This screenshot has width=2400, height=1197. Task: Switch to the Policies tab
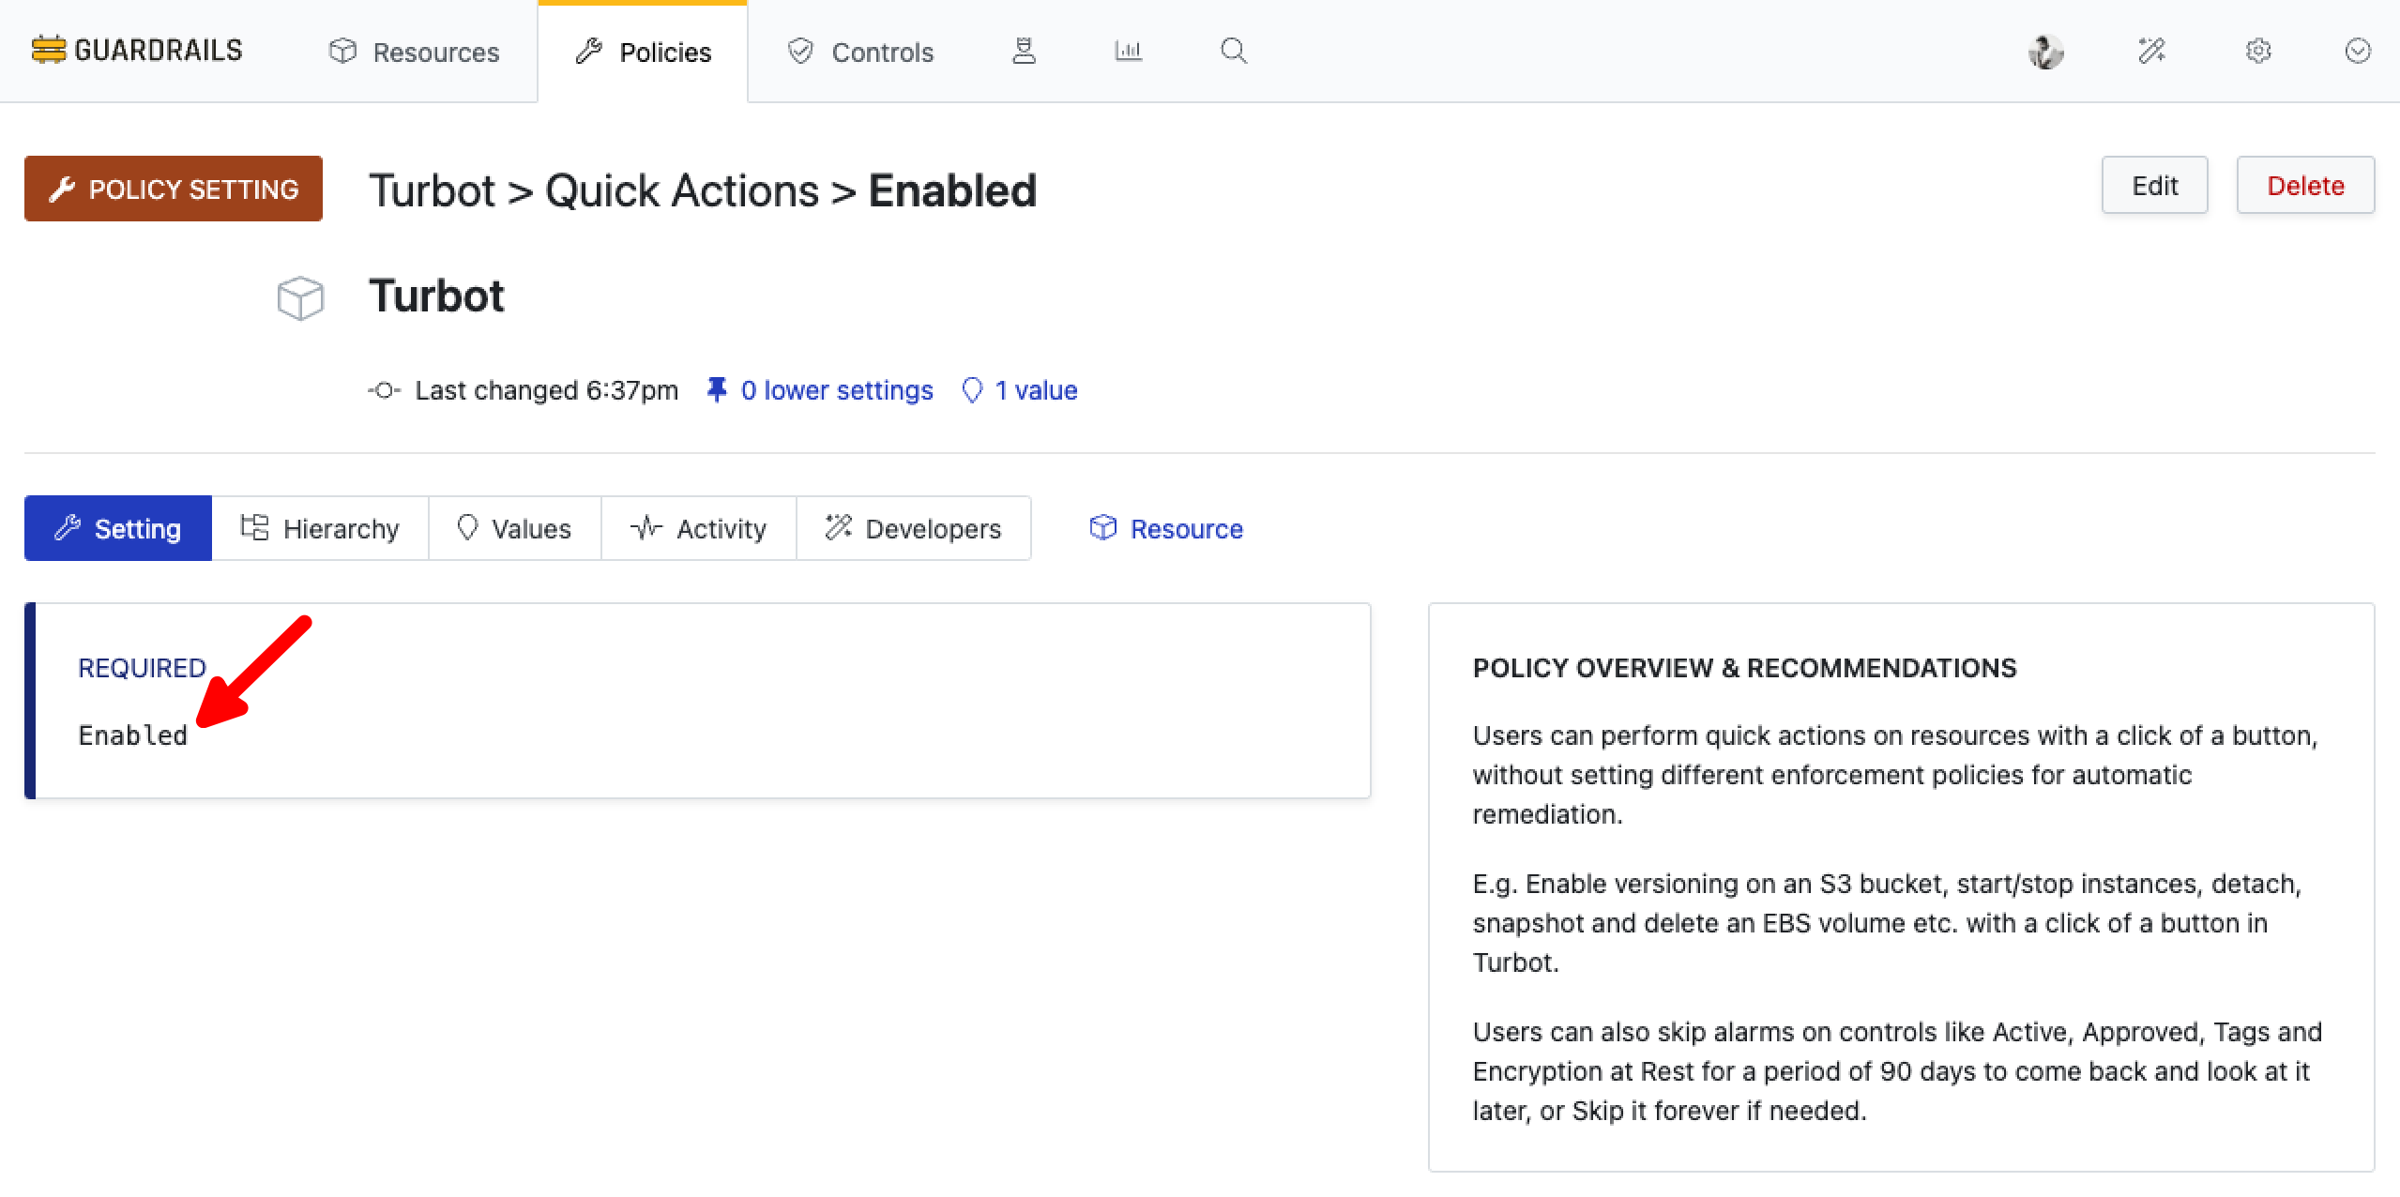(644, 52)
